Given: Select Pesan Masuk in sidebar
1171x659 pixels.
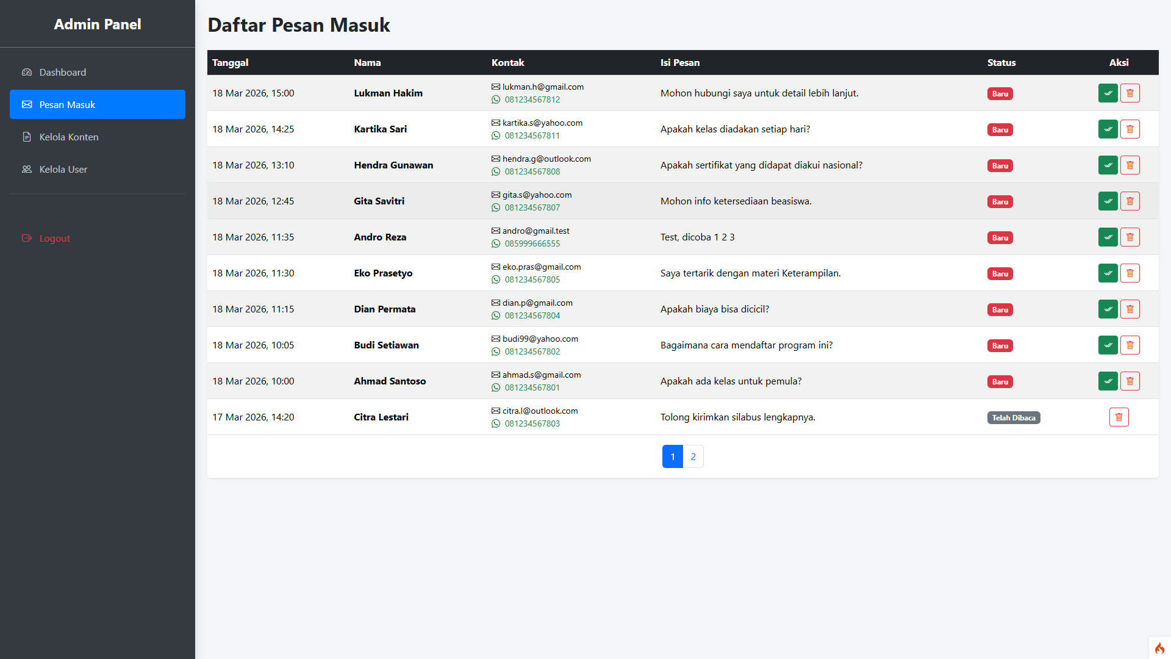Looking at the screenshot, I should [67, 104].
